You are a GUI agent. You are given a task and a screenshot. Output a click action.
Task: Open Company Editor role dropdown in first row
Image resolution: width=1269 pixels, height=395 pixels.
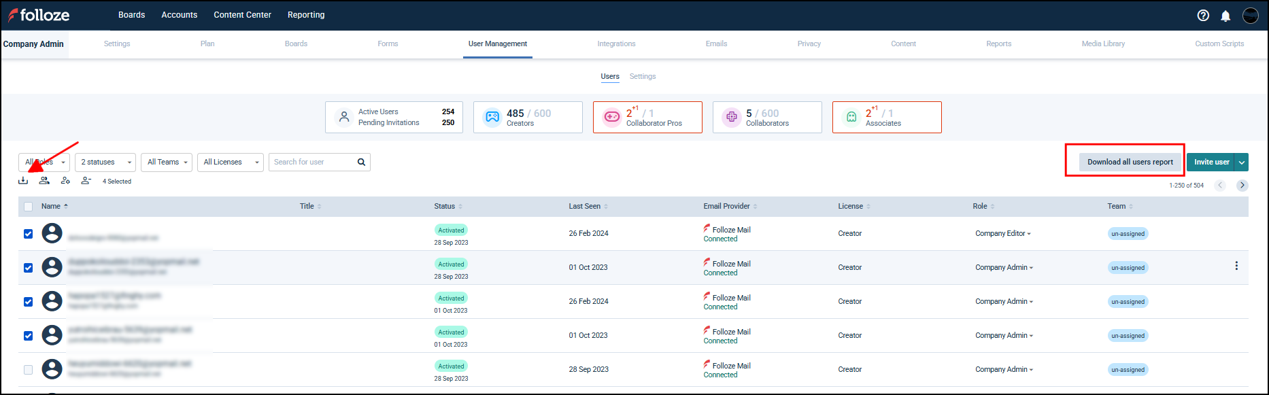tap(1002, 234)
